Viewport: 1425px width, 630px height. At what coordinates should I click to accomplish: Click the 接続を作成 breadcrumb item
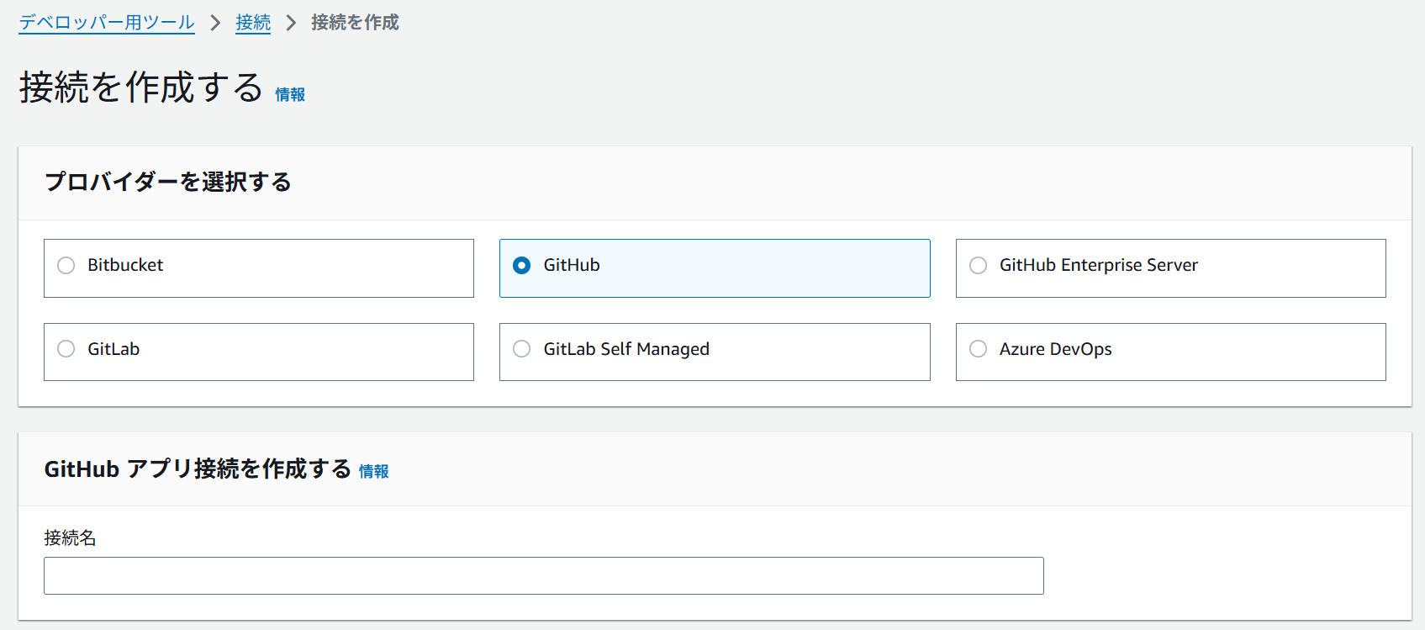pyautogui.click(x=354, y=23)
